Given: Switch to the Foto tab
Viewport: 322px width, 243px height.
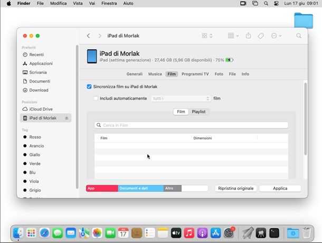Looking at the screenshot, I should (219, 74).
